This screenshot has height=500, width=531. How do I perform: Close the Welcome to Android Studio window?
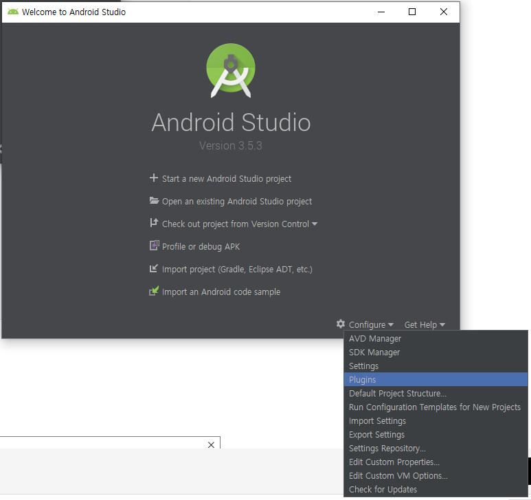[444, 12]
